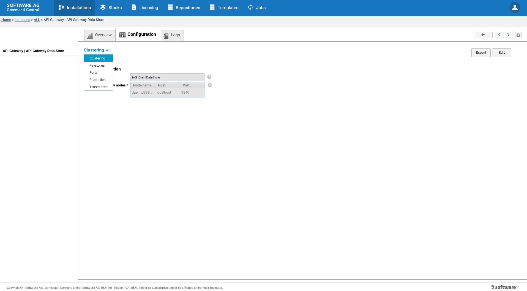Viewport: 527px width, 291px height.
Task: Select Truststores from the dropdown
Action: 98,87
